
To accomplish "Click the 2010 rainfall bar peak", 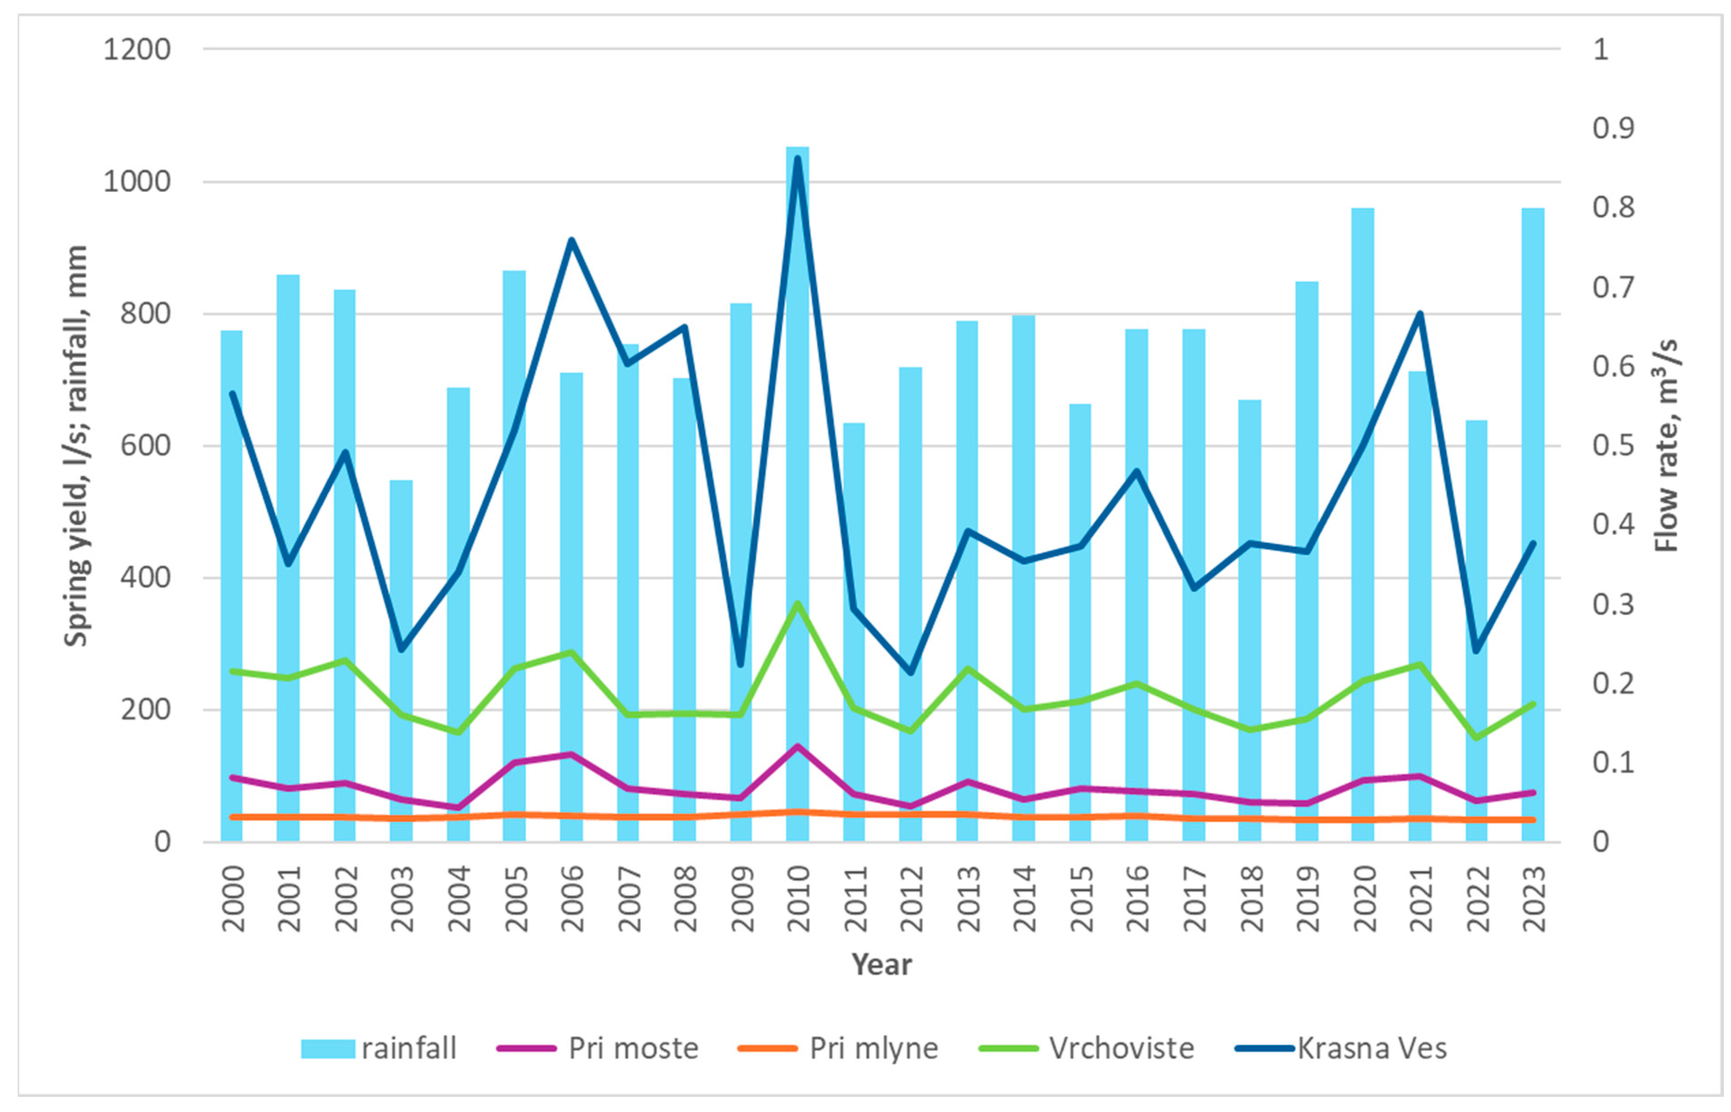I will point(797,150).
